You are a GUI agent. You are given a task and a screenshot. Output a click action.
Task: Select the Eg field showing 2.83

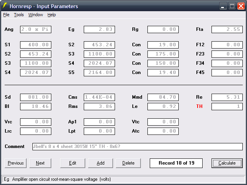coord(100,29)
